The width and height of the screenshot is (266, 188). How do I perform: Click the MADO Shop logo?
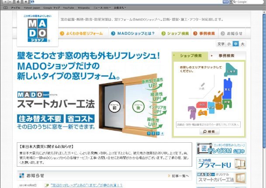point(37,30)
